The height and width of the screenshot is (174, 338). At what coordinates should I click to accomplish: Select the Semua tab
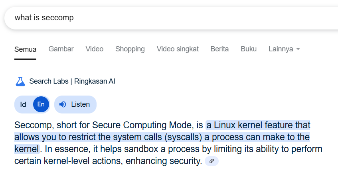click(x=25, y=49)
